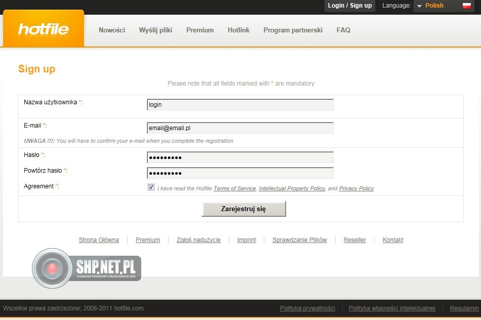Open the Hotlink menu item
The height and width of the screenshot is (320, 481).
click(238, 30)
